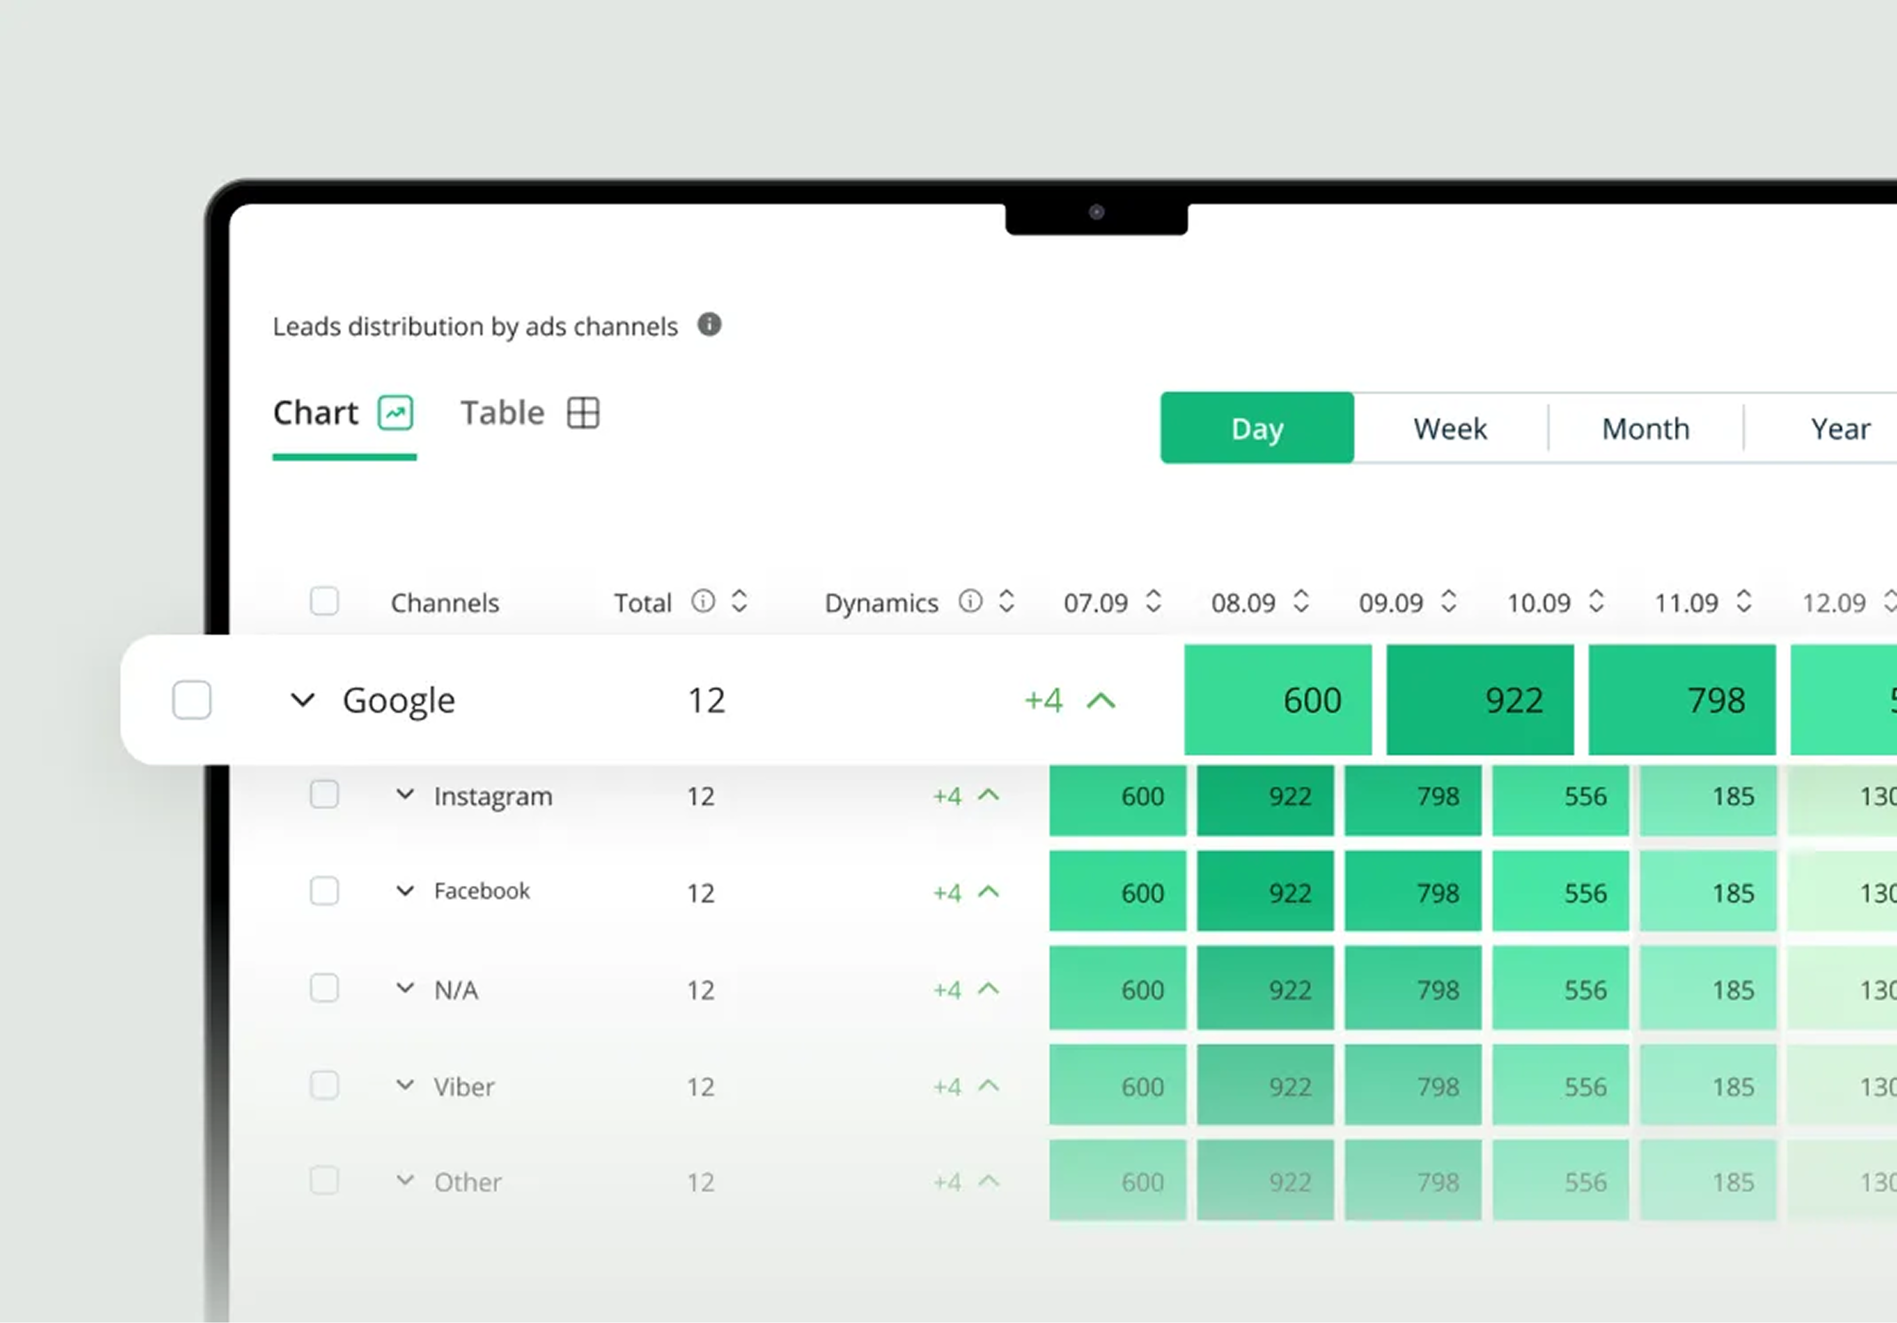Sort by the 09.09 column arrows
The image size is (1897, 1323).
pos(1449,600)
